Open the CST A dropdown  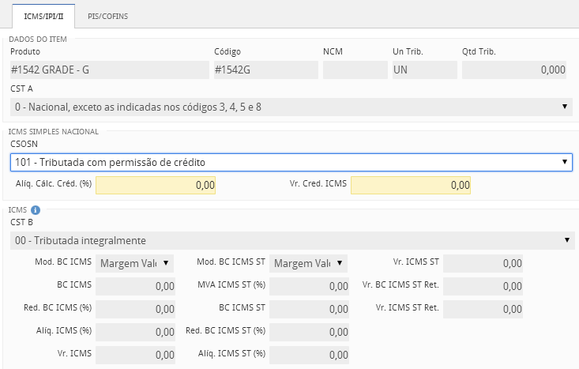(291, 107)
